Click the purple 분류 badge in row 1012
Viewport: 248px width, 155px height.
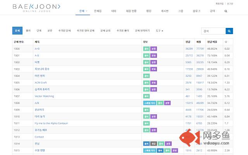[153, 130]
